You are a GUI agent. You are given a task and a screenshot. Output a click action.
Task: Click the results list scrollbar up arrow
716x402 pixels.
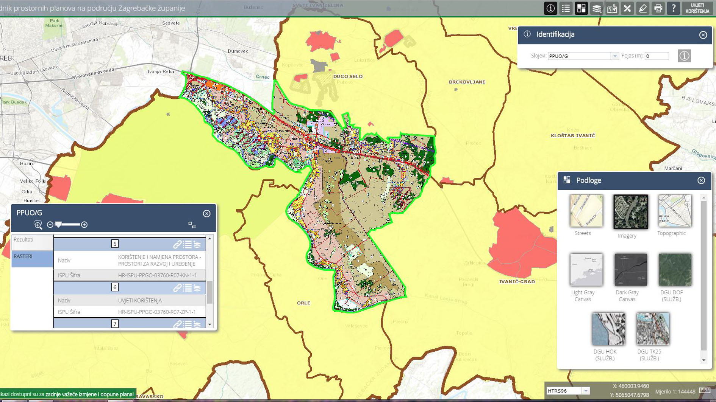point(210,238)
